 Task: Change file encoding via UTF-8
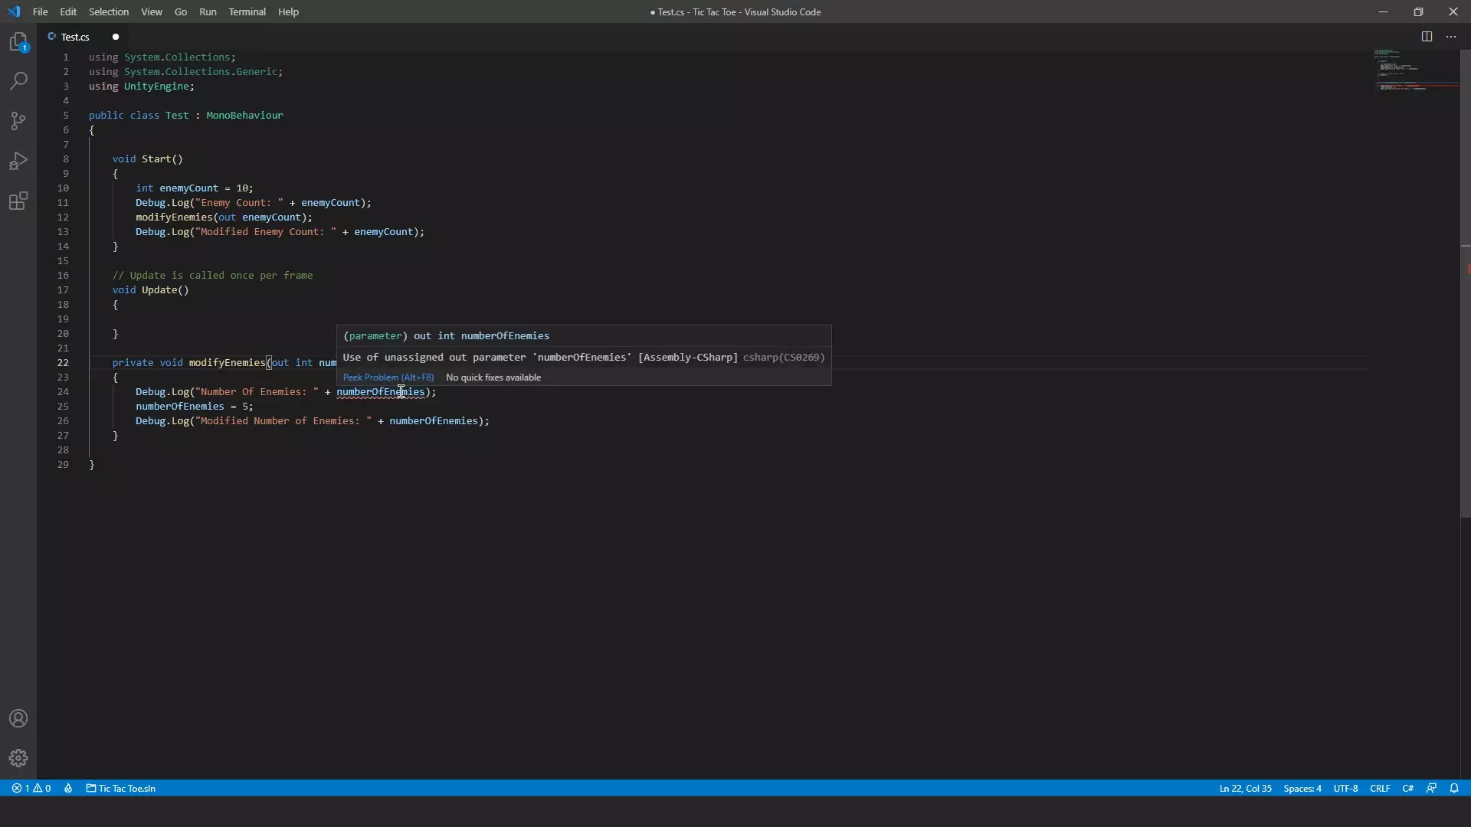(1345, 788)
